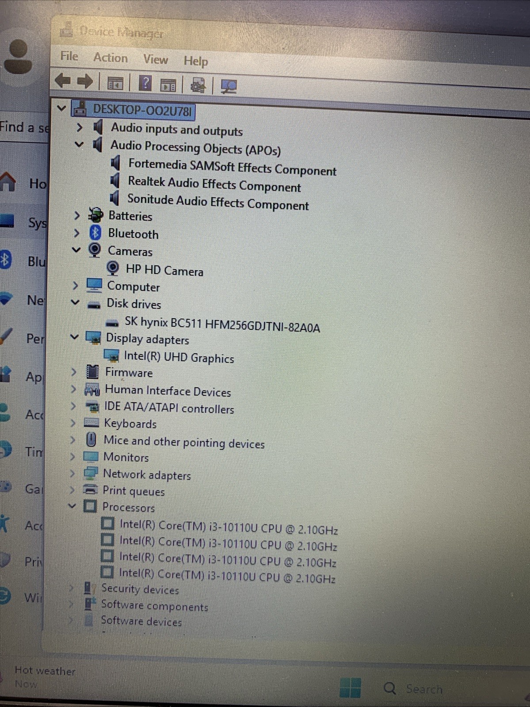530x707 pixels.
Task: Click the Computer category monitor icon
Action: (94, 285)
